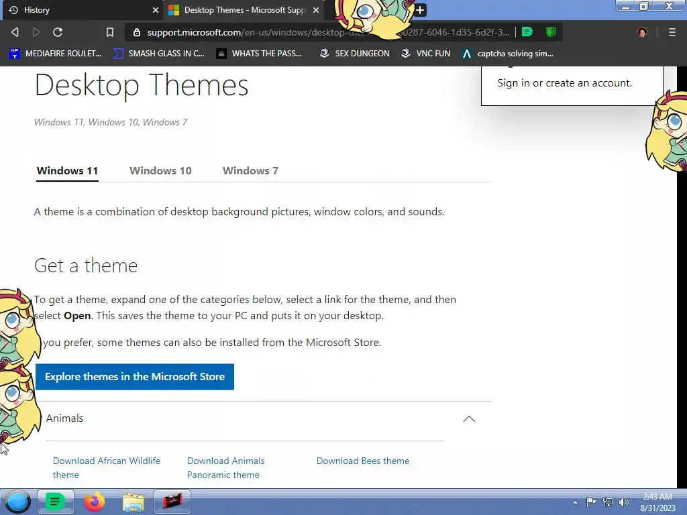Open the red icon app in taskbar
Viewport: 687px width, 515px height.
coord(172,502)
